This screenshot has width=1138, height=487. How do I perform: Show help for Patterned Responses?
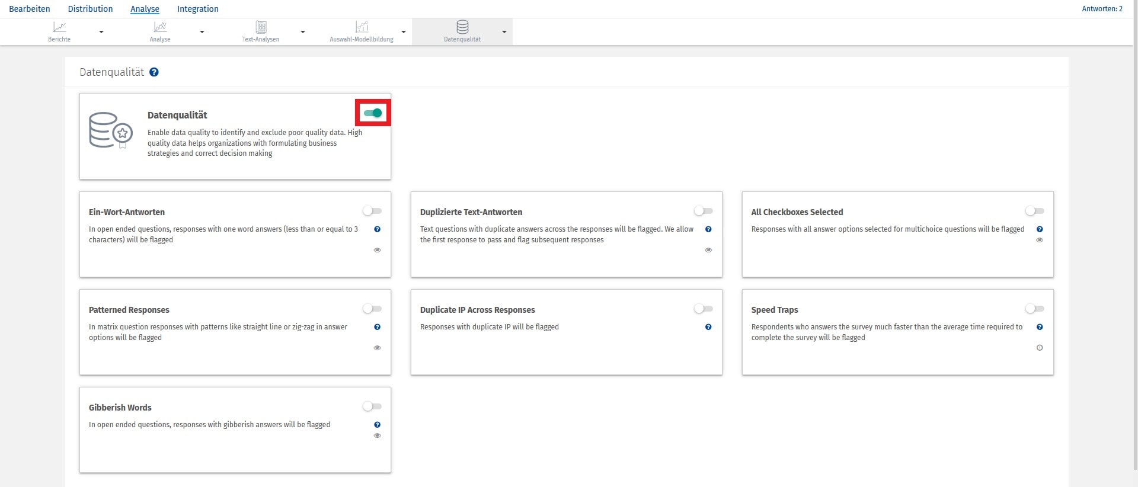377,327
